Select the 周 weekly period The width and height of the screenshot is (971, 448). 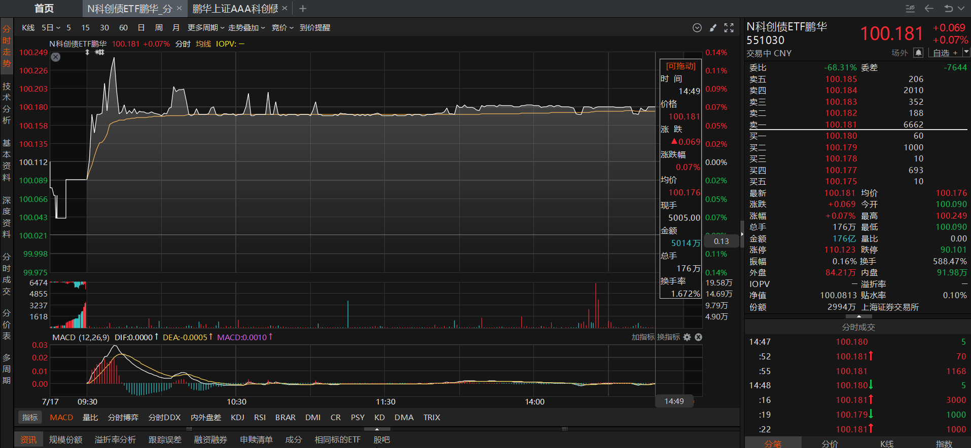pos(159,28)
